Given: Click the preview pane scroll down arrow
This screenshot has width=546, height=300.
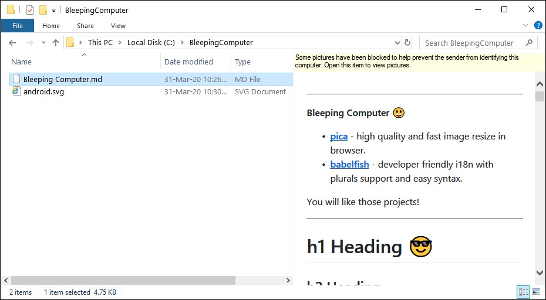Looking at the screenshot, I should 540,272.
